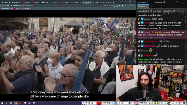Add a new Chatterino tab with plus

tap(151, 6)
